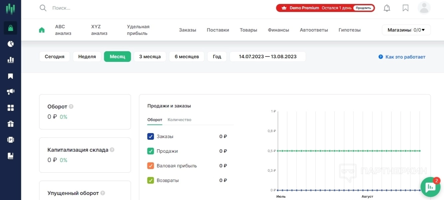Click the megaphone sidebar icon
444x200 pixels.
(x=10, y=92)
